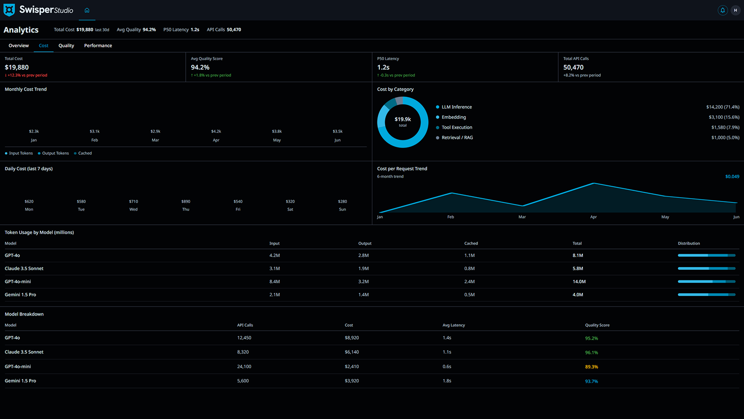Click the Retrieval / RAG legend dot
744x419 pixels.
coord(438,138)
